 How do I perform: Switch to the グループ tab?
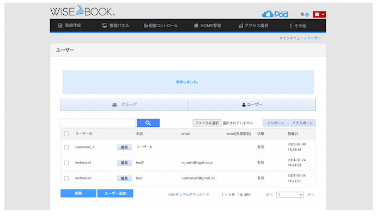(x=124, y=105)
